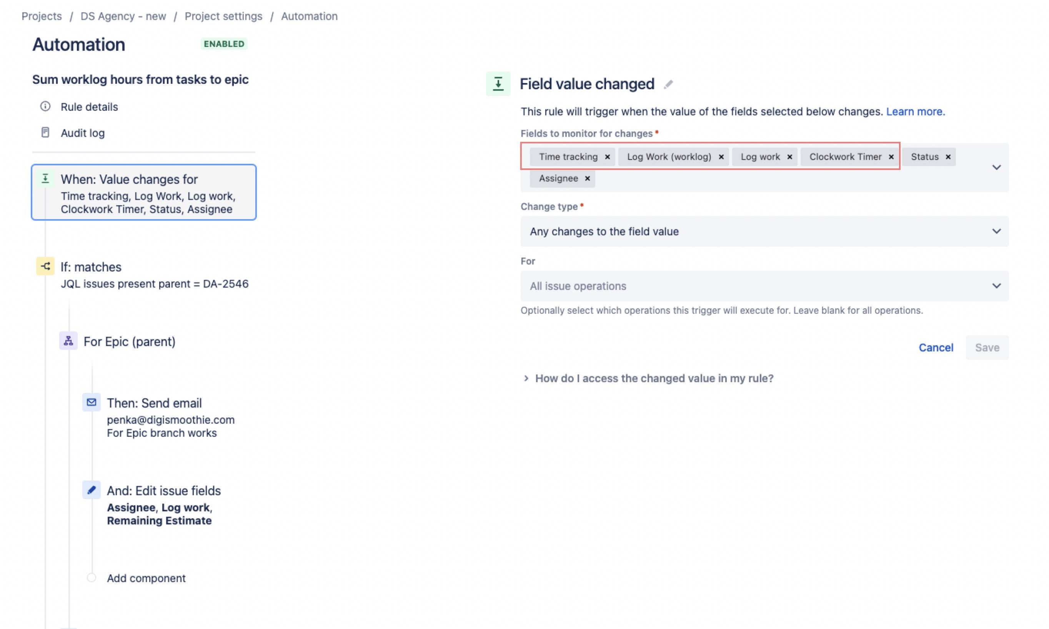Click the For Epic (parent) branch icon
Image resolution: width=1049 pixels, height=629 pixels.
point(67,341)
